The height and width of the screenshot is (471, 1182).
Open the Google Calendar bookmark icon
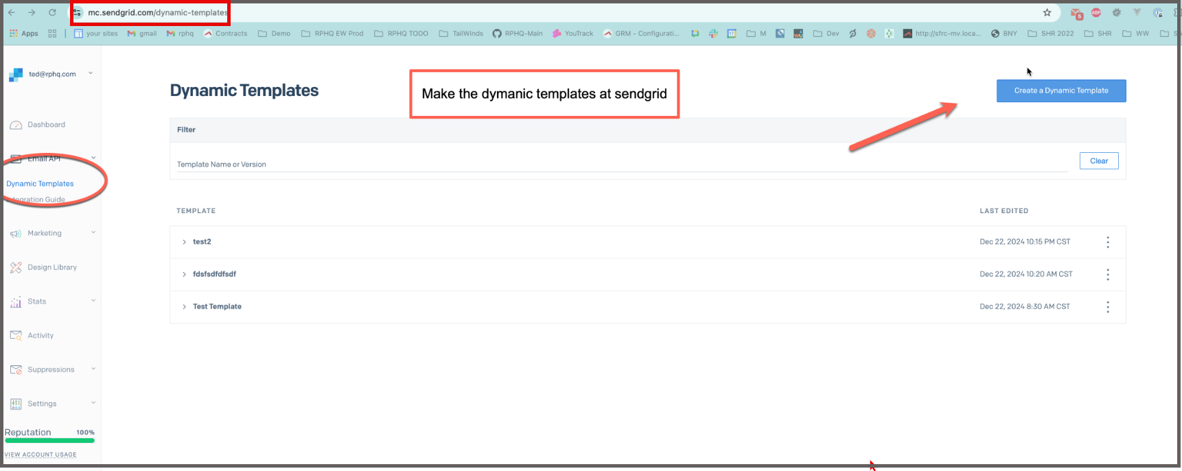(732, 34)
